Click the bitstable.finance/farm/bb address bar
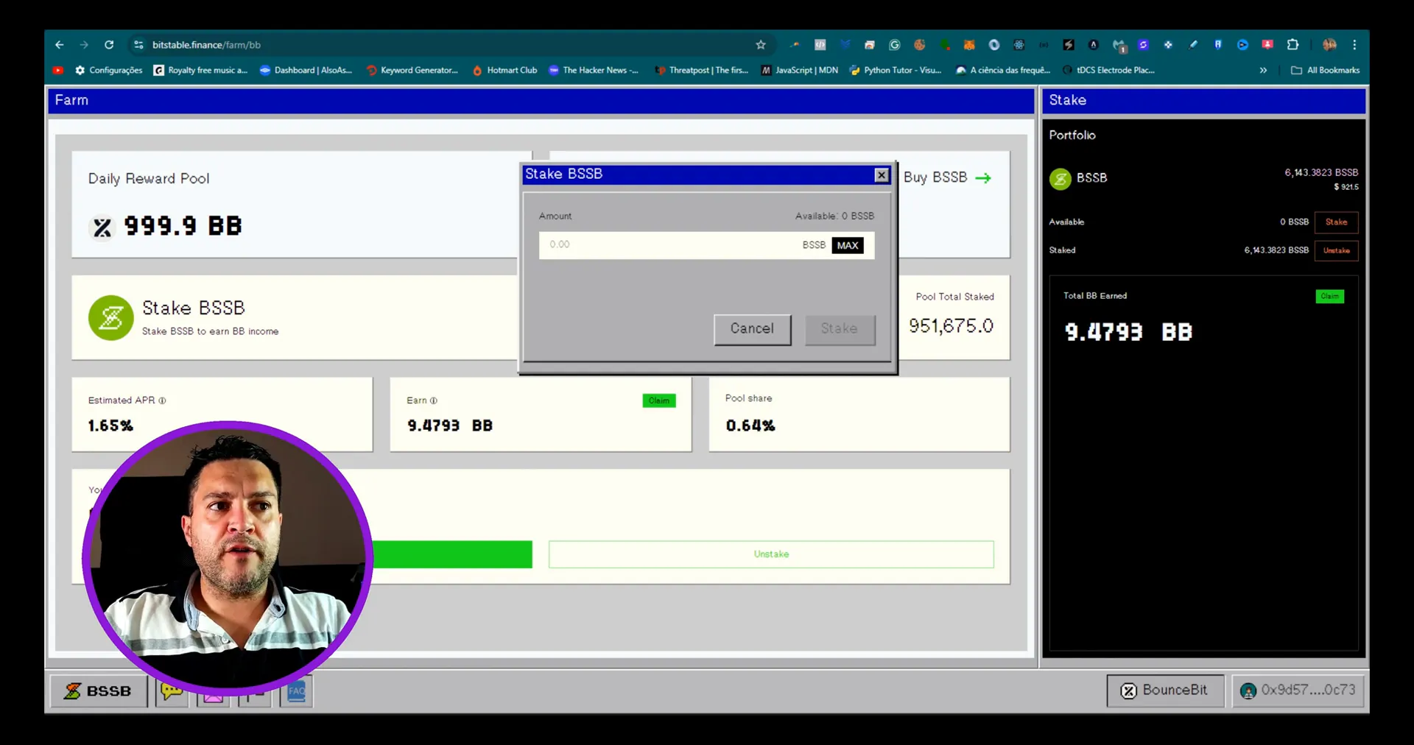The height and width of the screenshot is (745, 1414). click(x=449, y=45)
